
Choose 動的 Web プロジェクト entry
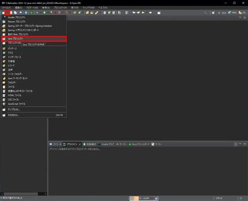tap(34, 34)
